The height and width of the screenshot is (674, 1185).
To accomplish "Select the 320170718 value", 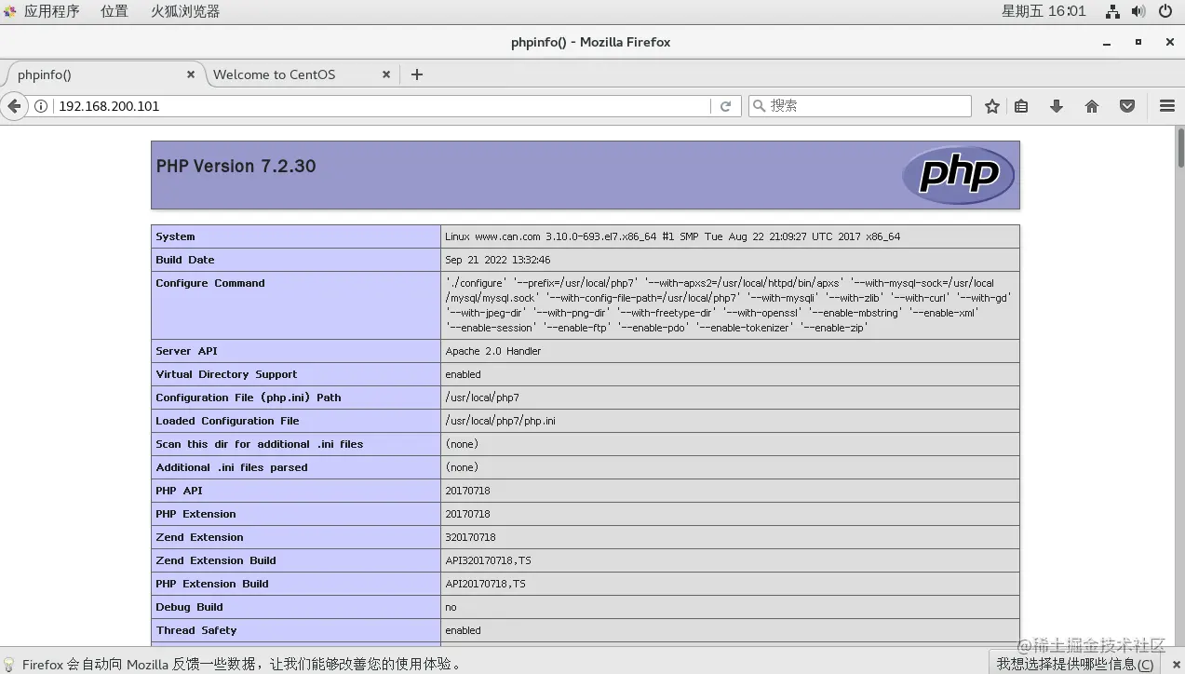I will (470, 537).
